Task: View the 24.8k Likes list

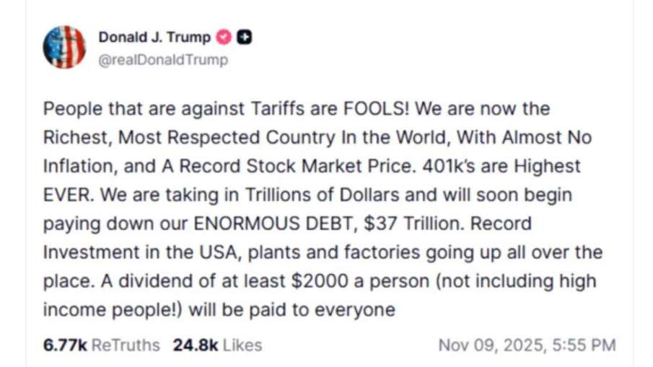Action: (x=217, y=345)
